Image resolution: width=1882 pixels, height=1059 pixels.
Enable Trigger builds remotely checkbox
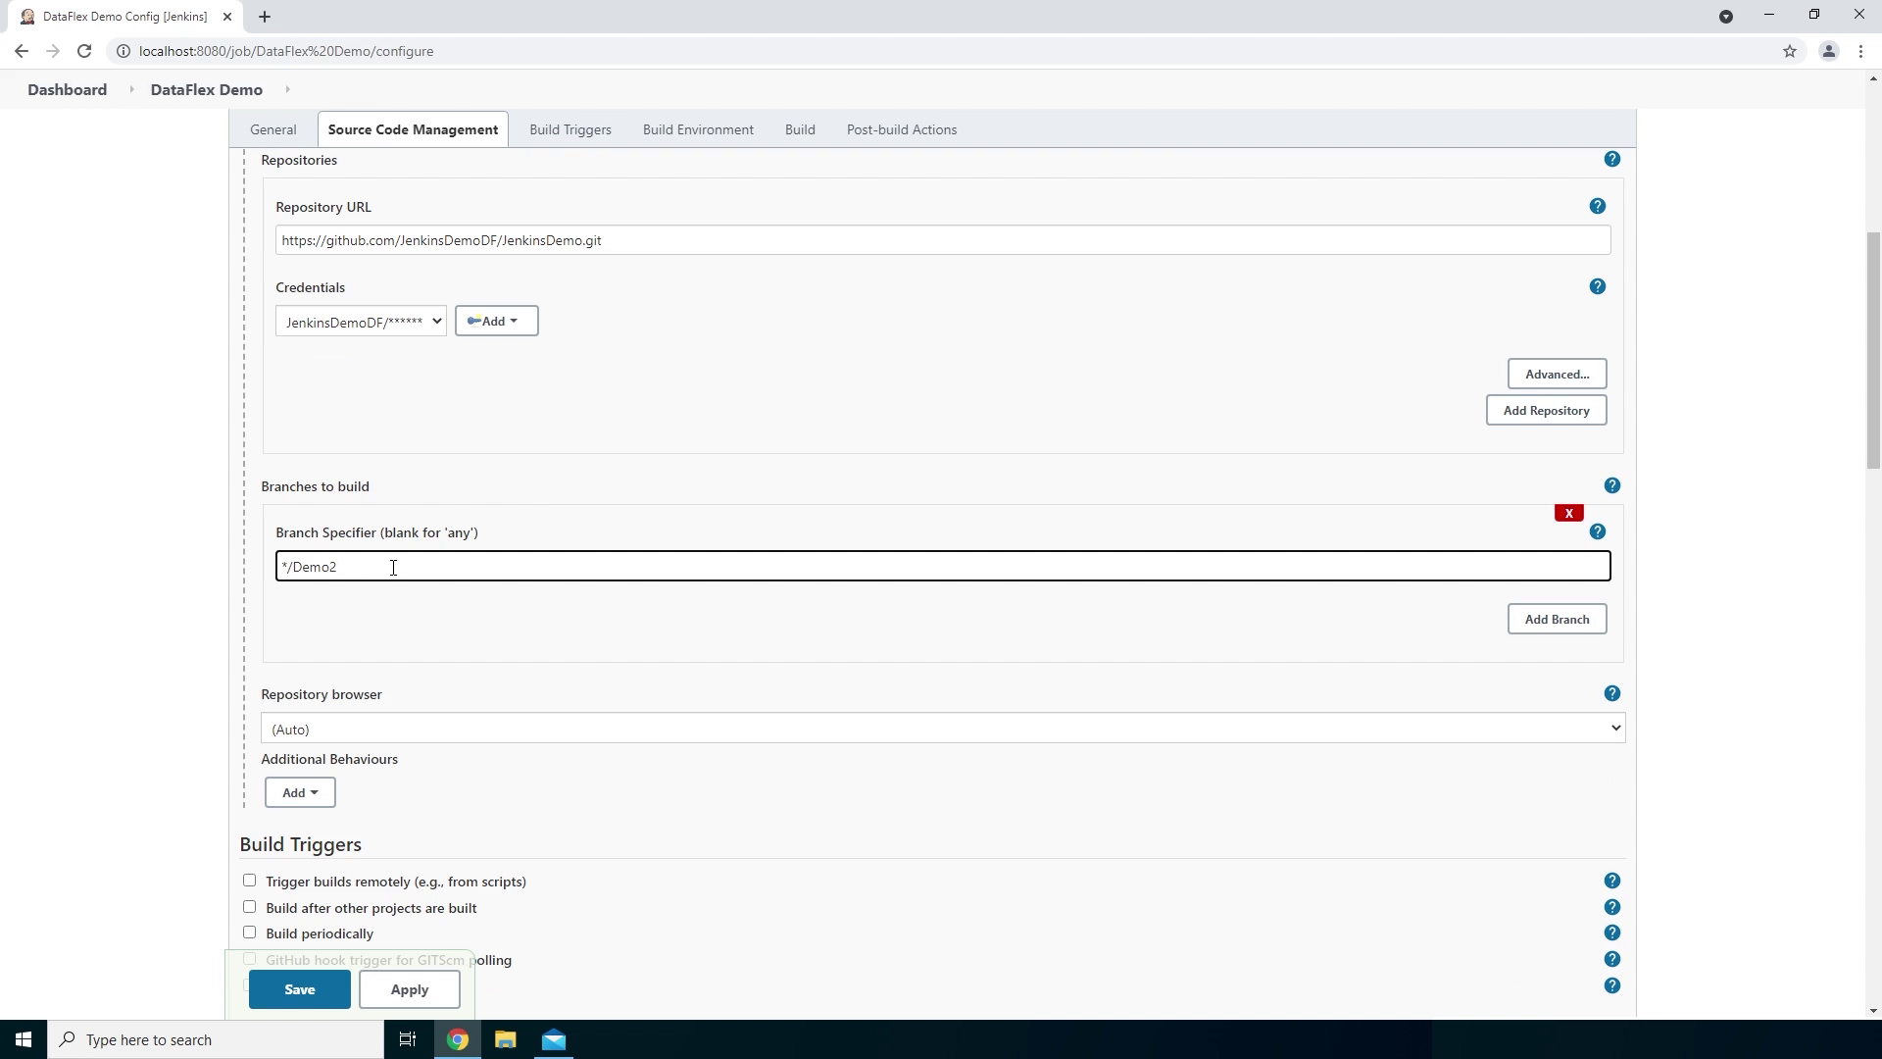pos(249,881)
